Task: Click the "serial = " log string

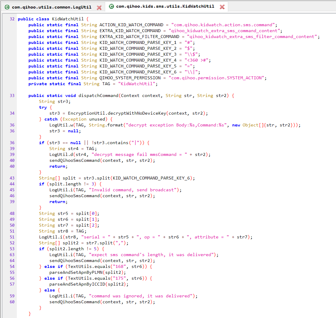Action: pos(96,237)
